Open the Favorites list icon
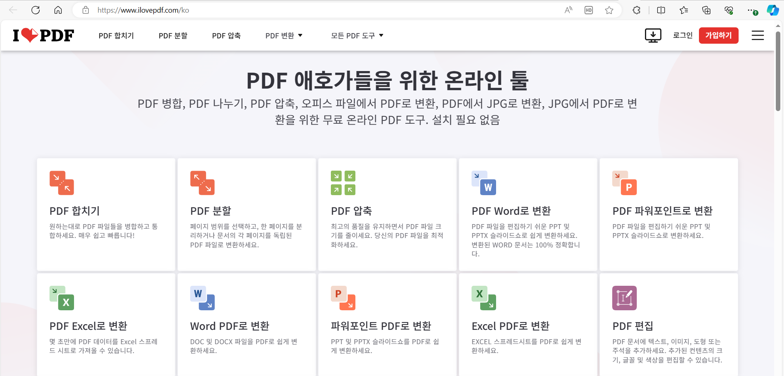 click(x=684, y=10)
